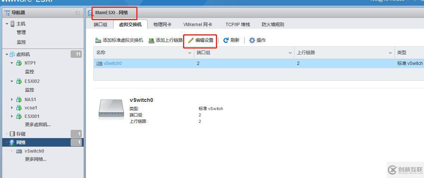Click the vSwitch0 icon in table row
This screenshot has height=178, width=424.
(99, 63)
